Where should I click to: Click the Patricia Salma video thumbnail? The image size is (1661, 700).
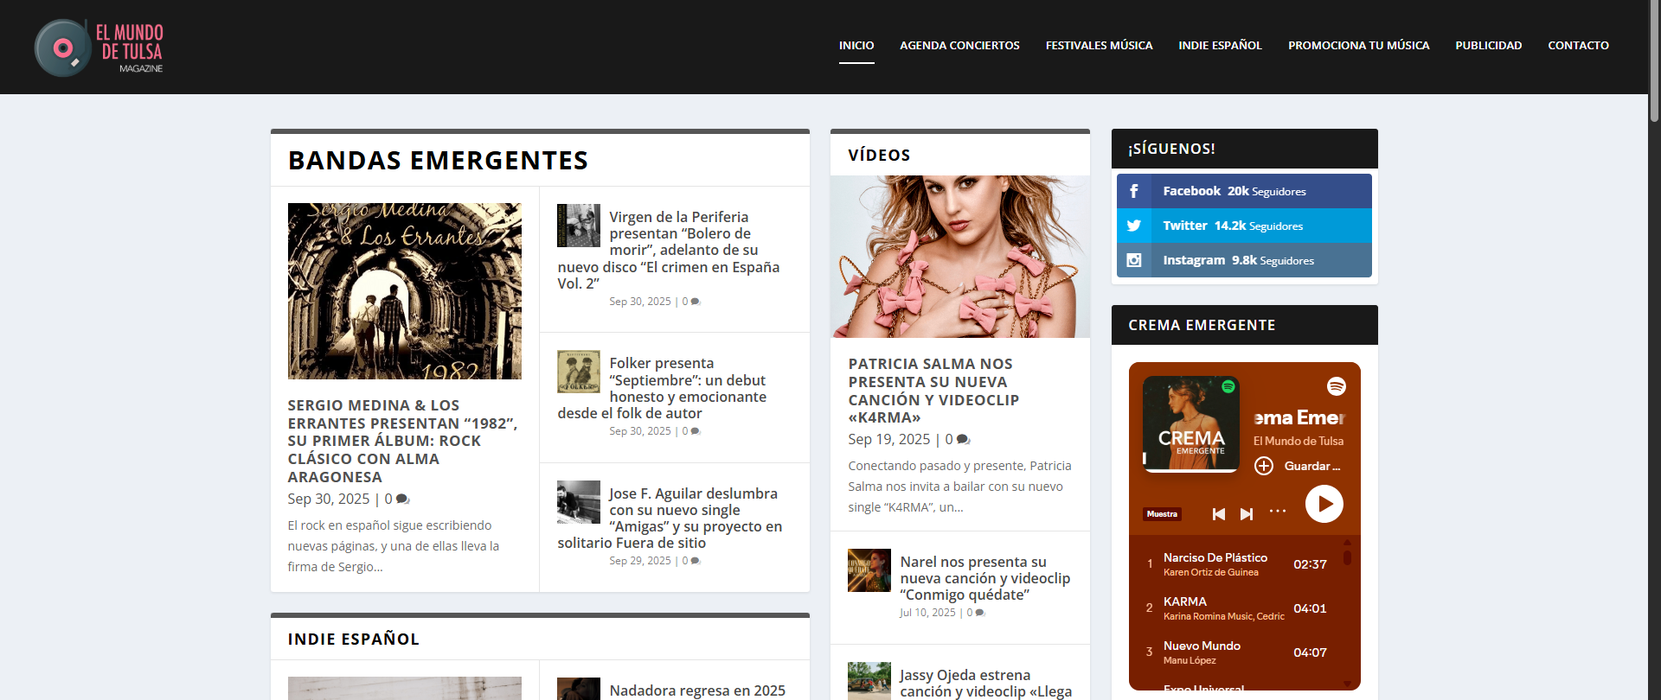(x=959, y=257)
